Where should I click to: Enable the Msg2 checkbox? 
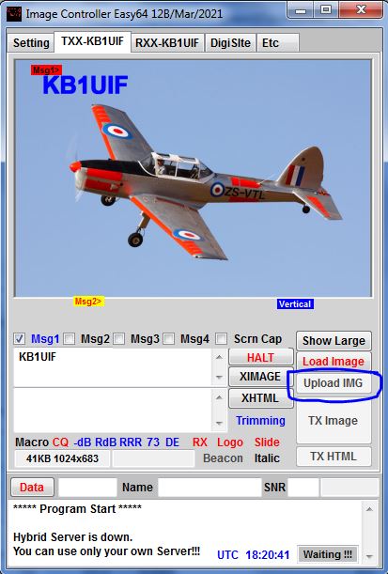pos(69,339)
